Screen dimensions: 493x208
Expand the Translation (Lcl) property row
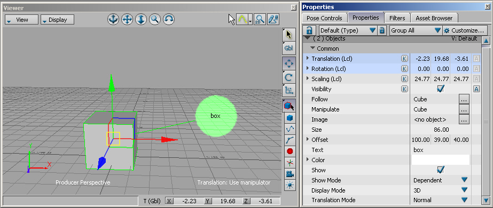click(x=308, y=58)
